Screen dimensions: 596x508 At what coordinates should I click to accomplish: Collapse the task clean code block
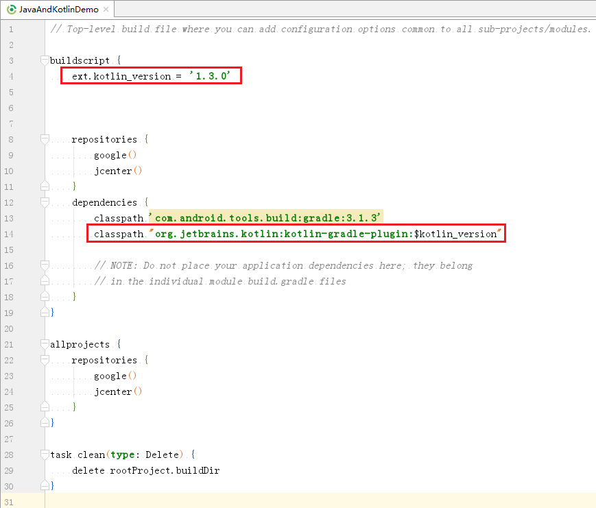(45, 455)
